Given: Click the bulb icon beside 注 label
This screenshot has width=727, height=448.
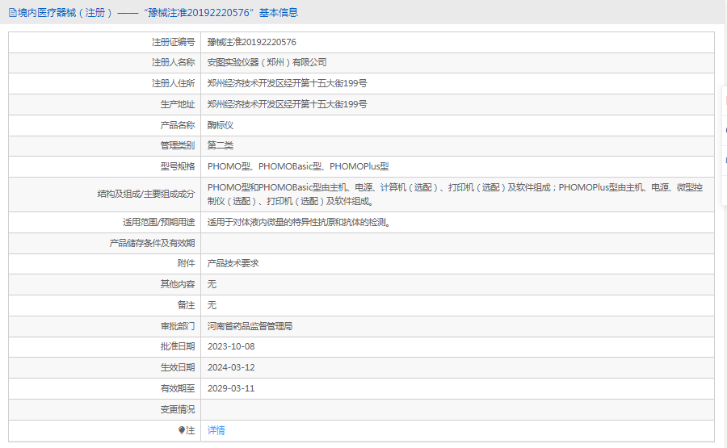Looking at the screenshot, I should [181, 430].
